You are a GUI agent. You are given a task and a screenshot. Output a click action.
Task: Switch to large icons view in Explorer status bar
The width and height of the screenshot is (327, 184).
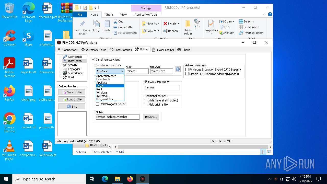click(269, 152)
